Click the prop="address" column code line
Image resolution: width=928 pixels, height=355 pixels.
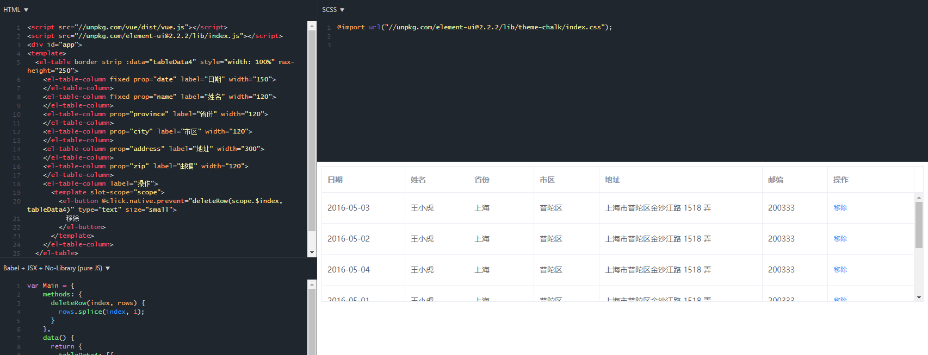153,149
